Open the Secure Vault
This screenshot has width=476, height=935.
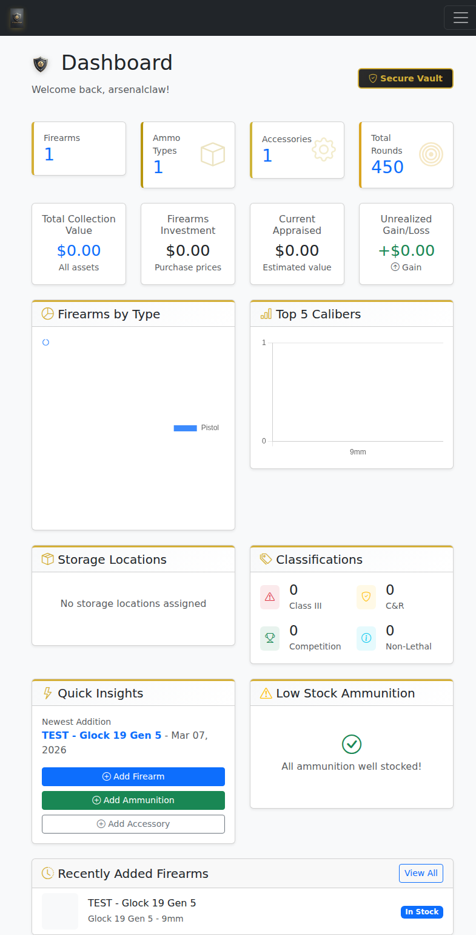pos(405,78)
